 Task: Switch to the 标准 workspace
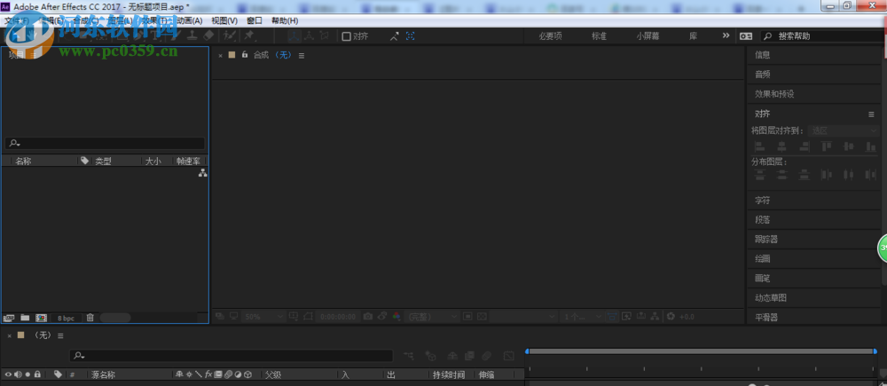599,35
